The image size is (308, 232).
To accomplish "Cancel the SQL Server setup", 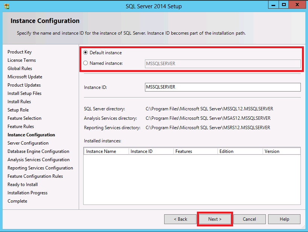I will (249, 219).
